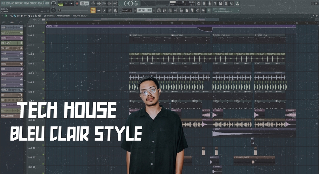Show automation clips tab in picker panel
Screen dimensions: 319x174
[20, 22]
